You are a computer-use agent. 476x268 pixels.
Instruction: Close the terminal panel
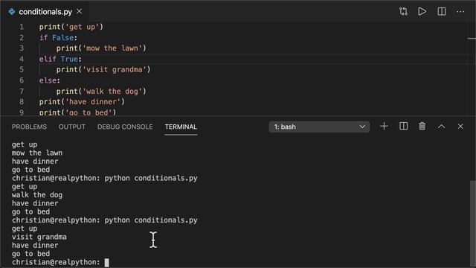(460, 127)
